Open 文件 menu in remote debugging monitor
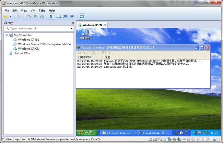The width and height of the screenshot is (223, 143). pos(82,53)
